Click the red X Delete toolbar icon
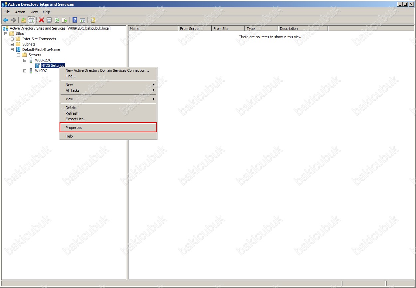This screenshot has width=416, height=288. click(x=42, y=20)
